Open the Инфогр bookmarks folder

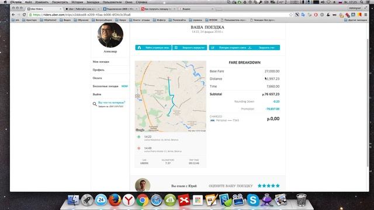(x=160, y=20)
